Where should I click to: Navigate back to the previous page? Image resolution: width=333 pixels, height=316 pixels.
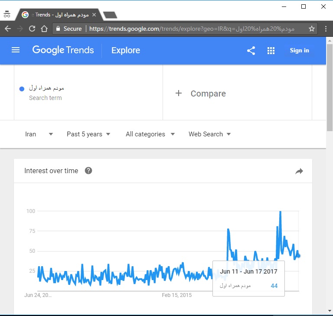pyautogui.click(x=8, y=29)
